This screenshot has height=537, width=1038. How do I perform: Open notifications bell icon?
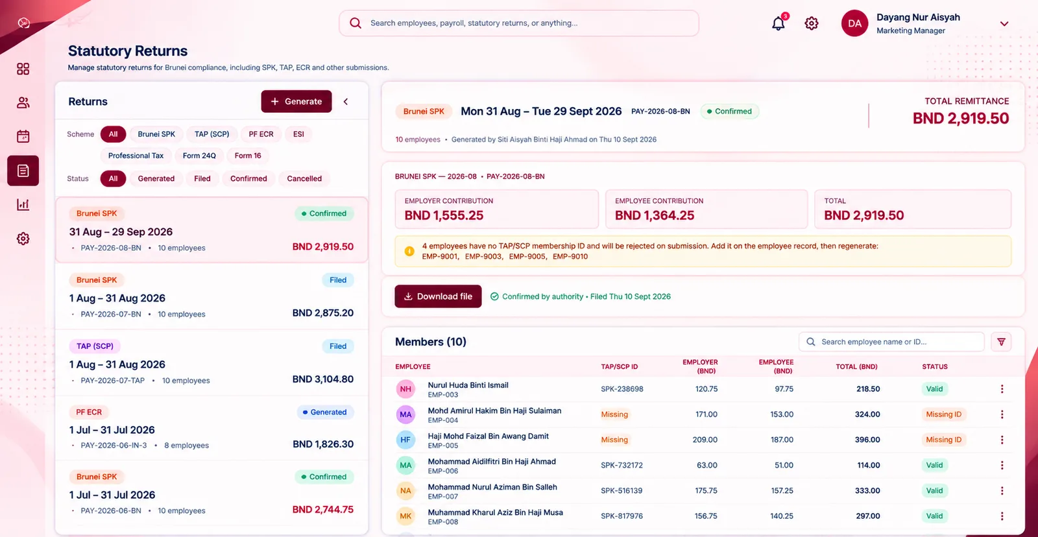click(x=779, y=23)
